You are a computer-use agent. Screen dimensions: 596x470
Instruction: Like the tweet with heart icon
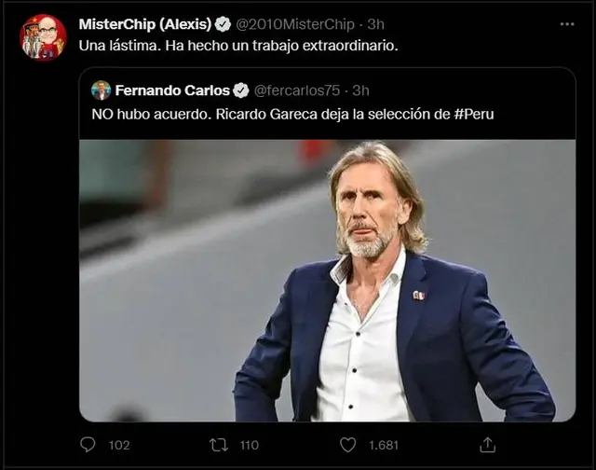pyautogui.click(x=347, y=445)
